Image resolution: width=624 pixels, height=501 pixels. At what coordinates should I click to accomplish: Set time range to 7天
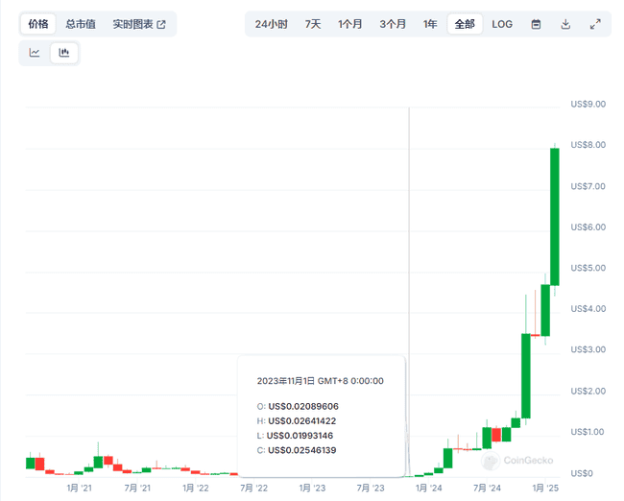pyautogui.click(x=313, y=24)
